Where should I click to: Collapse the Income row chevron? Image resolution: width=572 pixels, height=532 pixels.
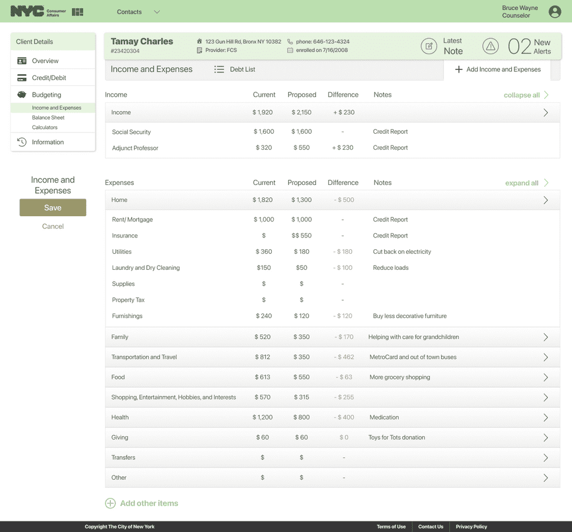point(545,113)
